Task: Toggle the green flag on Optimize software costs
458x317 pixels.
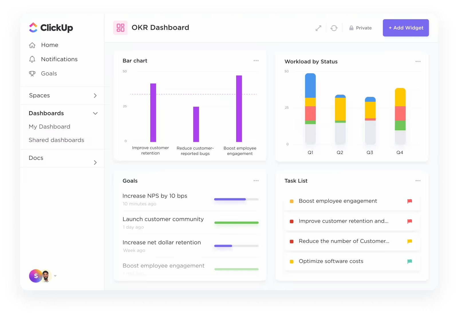Action: click(410, 261)
